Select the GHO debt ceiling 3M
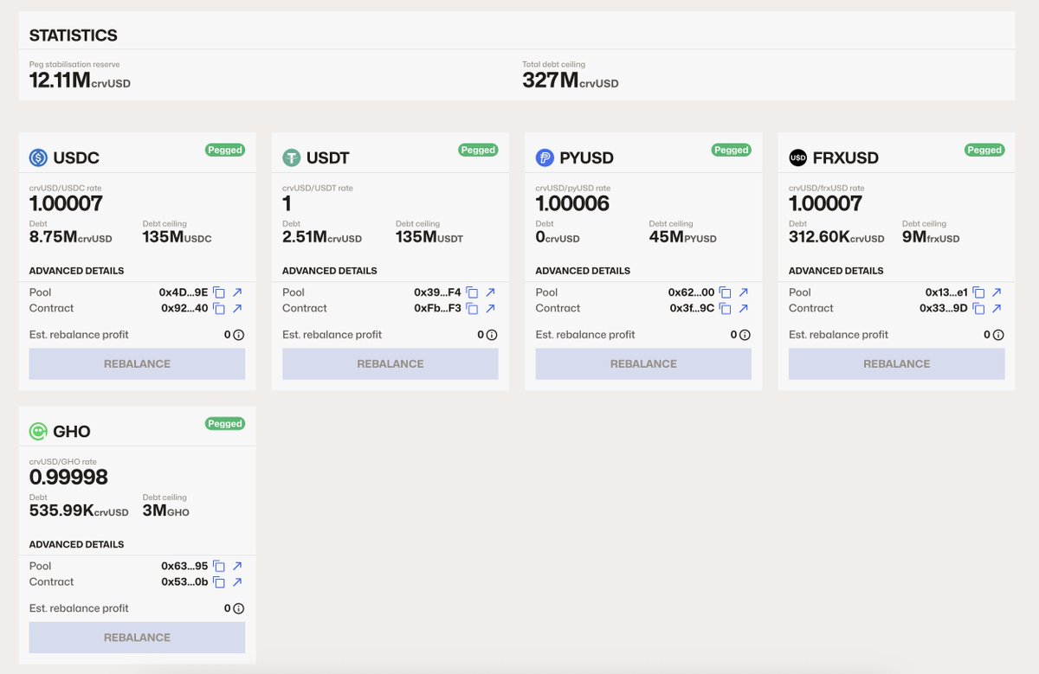This screenshot has height=674, width=1039. (x=166, y=511)
